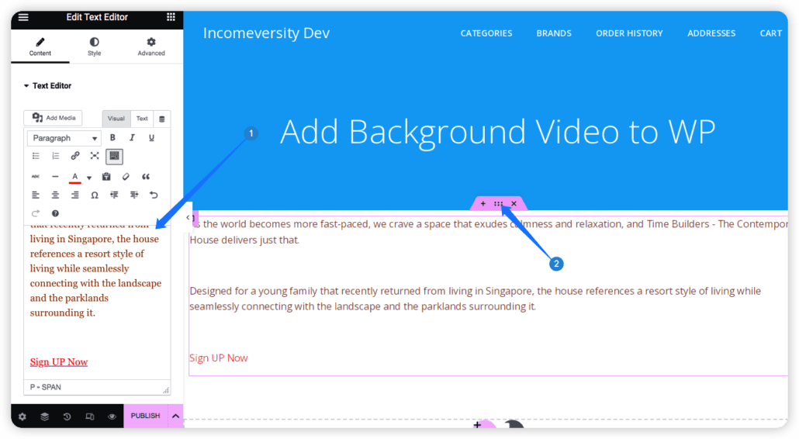Click the Add Background Video to WP heading
The image size is (799, 439).
coord(497,132)
